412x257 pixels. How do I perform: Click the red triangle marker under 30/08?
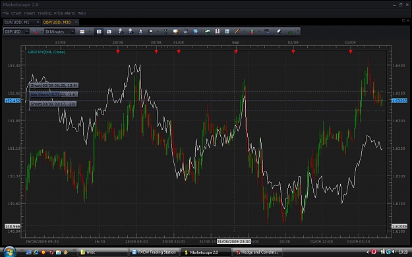[156, 52]
